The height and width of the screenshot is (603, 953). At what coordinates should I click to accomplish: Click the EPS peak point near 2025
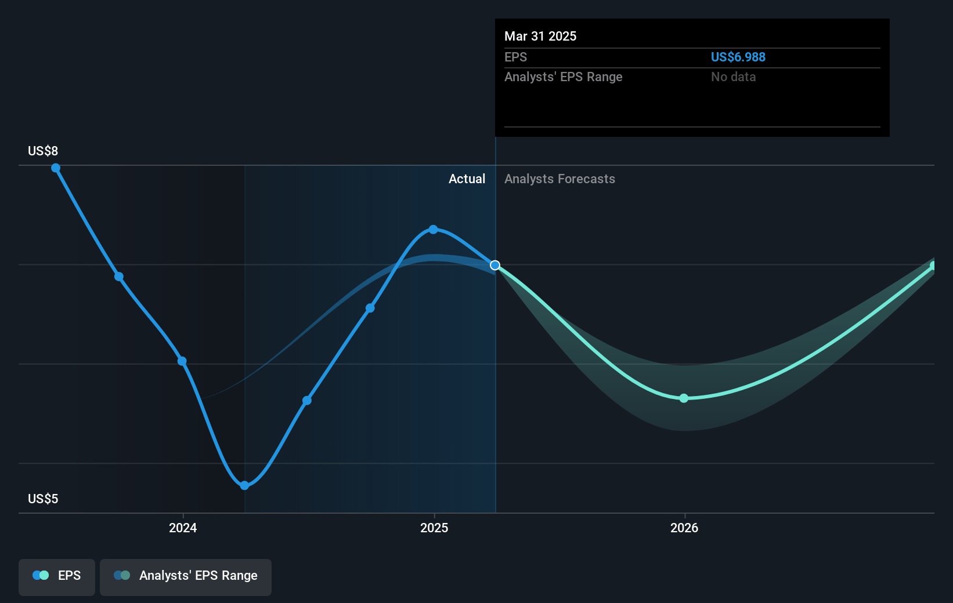434,230
